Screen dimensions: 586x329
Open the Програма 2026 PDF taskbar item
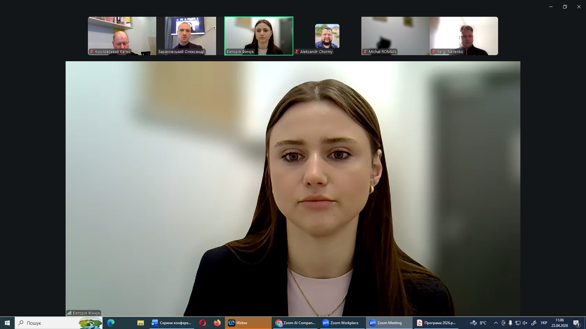(436, 323)
